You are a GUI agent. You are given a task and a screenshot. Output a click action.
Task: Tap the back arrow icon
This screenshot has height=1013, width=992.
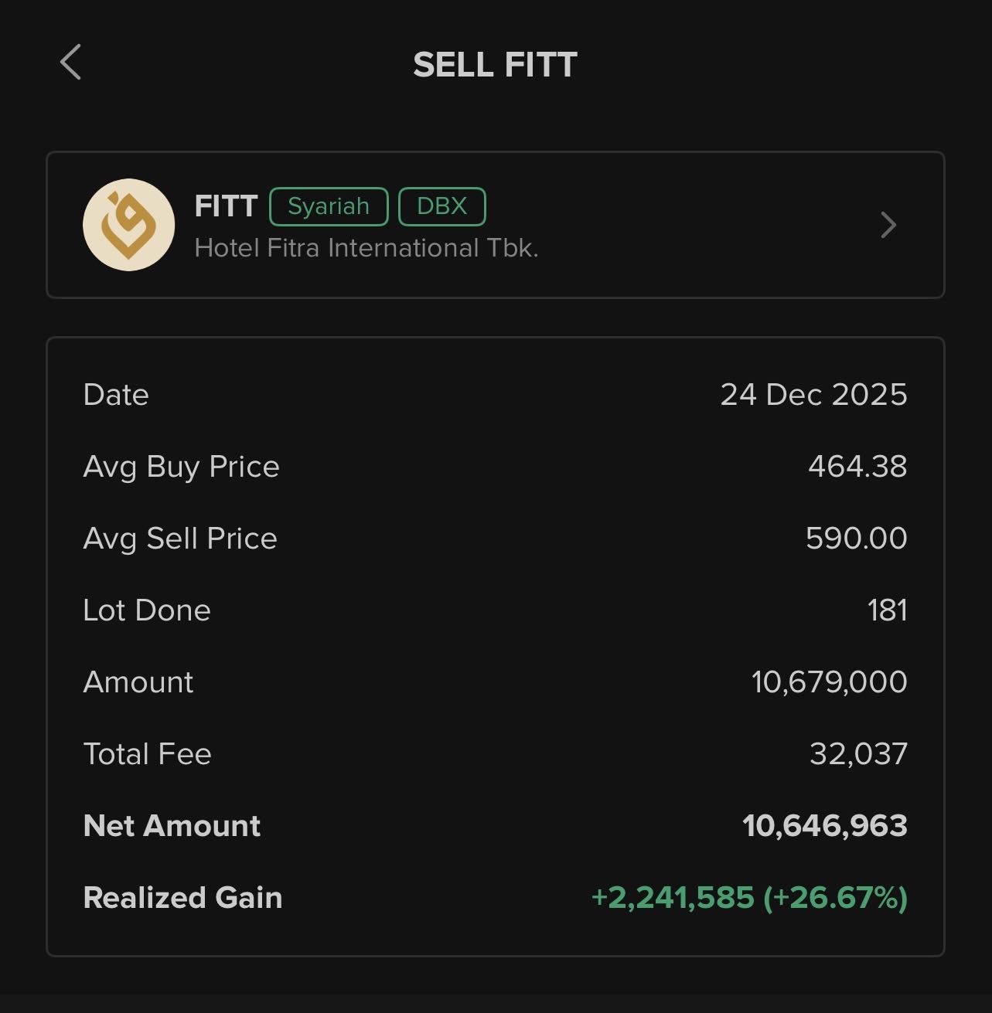70,63
